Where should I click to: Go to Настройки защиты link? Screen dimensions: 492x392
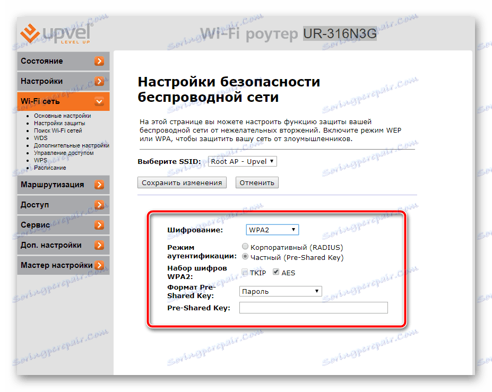pos(59,123)
